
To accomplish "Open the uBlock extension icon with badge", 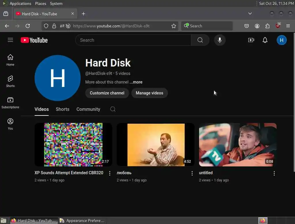I will tap(278, 26).
